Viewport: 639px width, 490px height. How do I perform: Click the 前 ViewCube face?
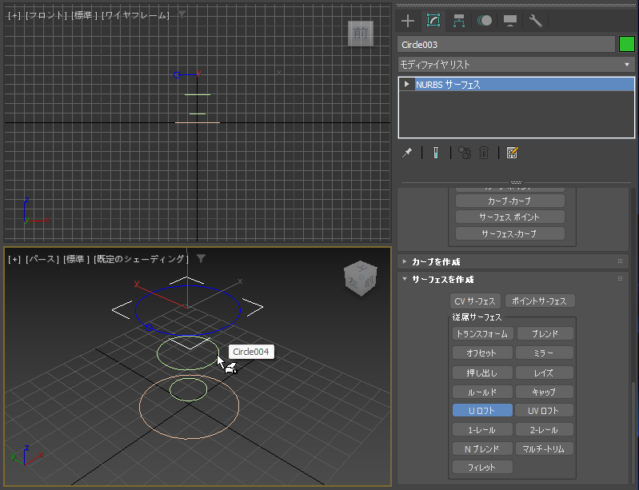[x=361, y=34]
